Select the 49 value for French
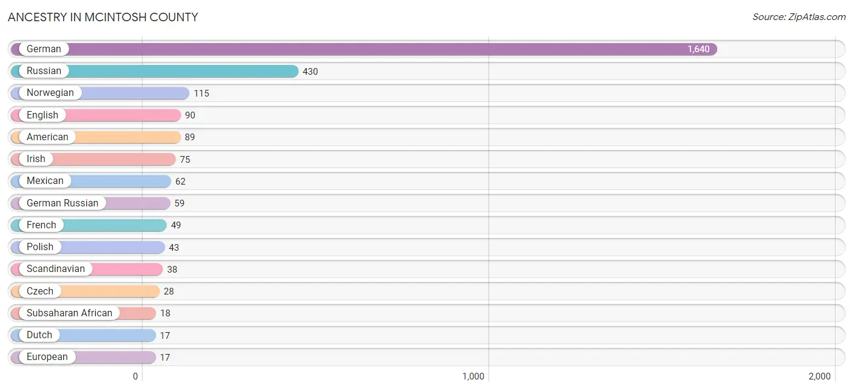 (x=176, y=225)
